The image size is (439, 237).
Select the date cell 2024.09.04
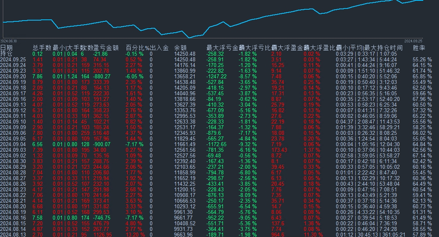pos(13,144)
